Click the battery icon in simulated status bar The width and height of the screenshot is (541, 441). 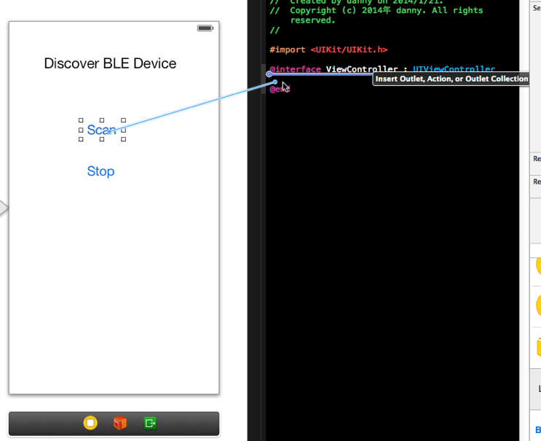205,28
